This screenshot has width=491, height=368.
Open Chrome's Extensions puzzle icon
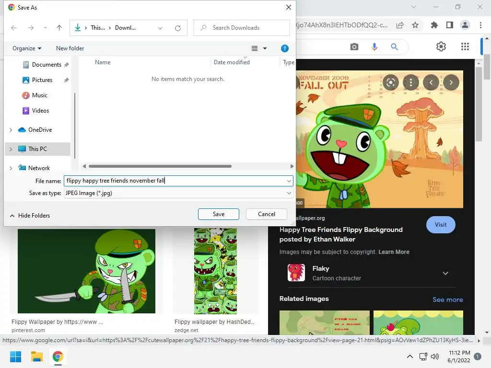(x=434, y=25)
